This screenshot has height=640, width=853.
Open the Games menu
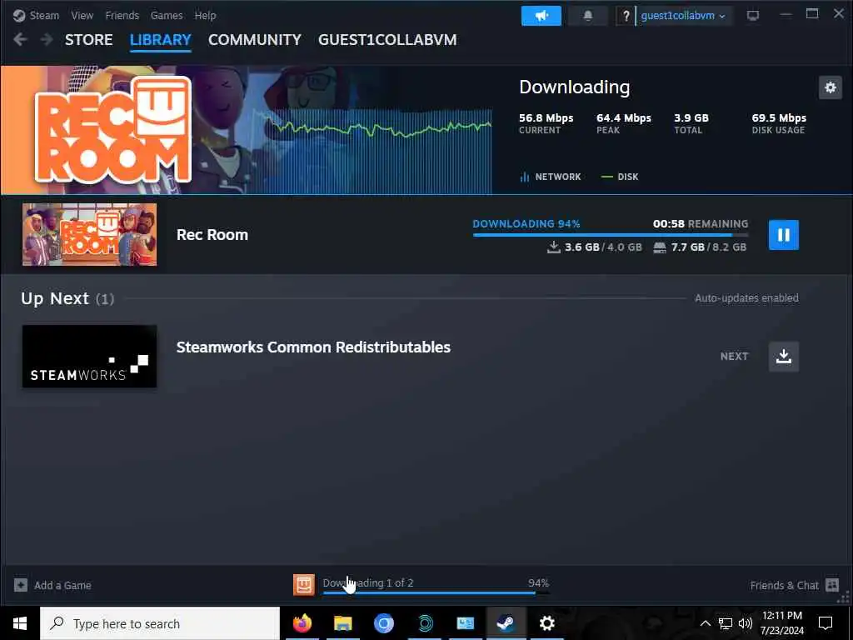(167, 15)
